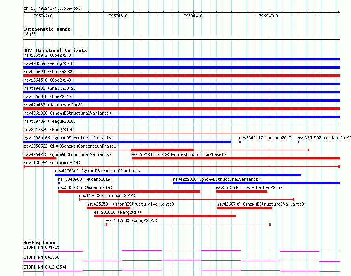Click ruler position label 79694300

point(118,16)
